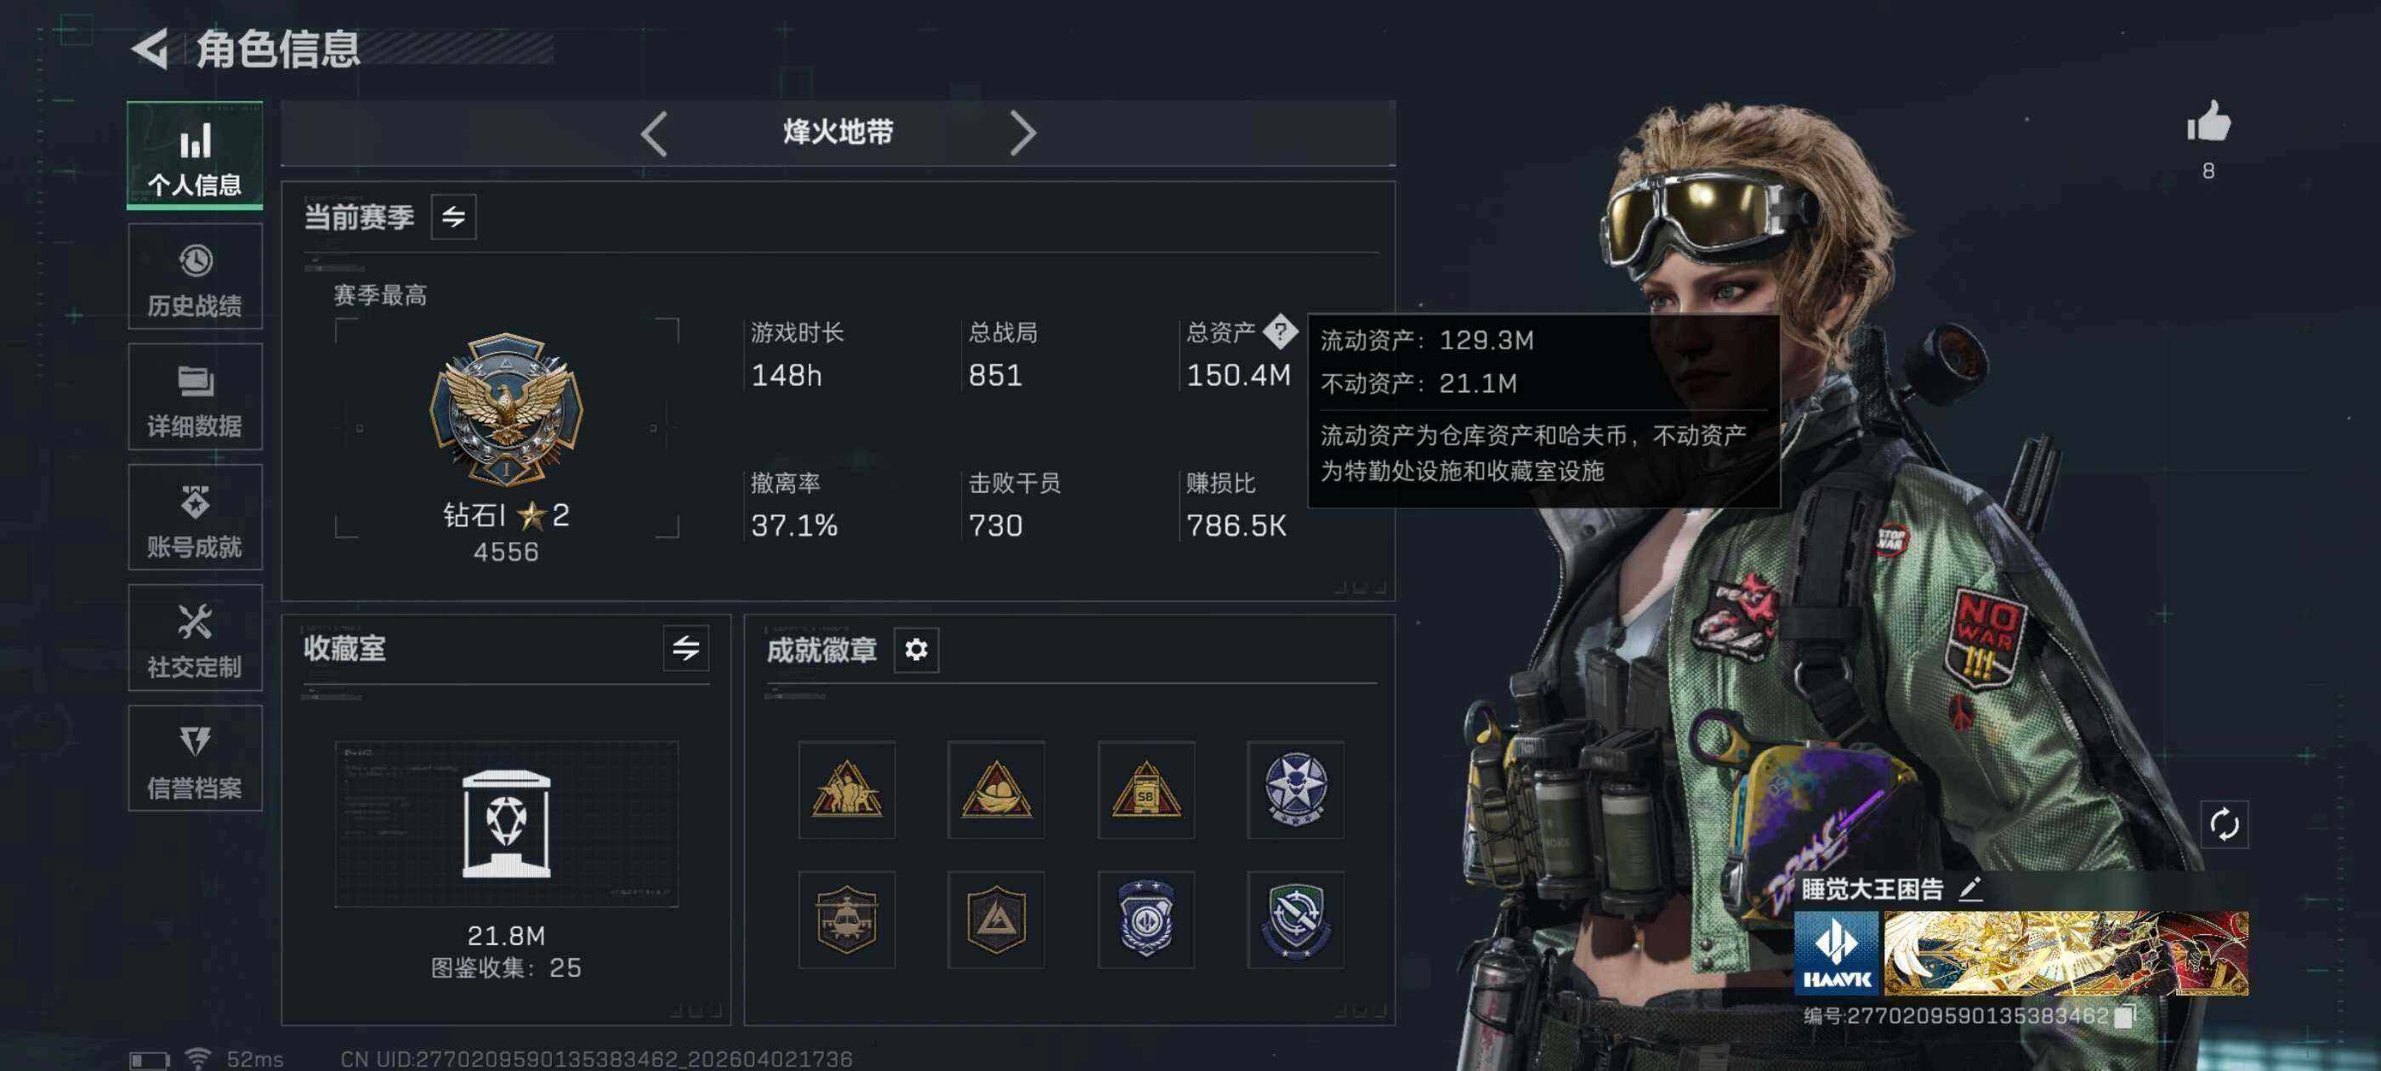This screenshot has width=2381, height=1071.
Task: Click the back arrow beside 角色信息
Action: 150,48
